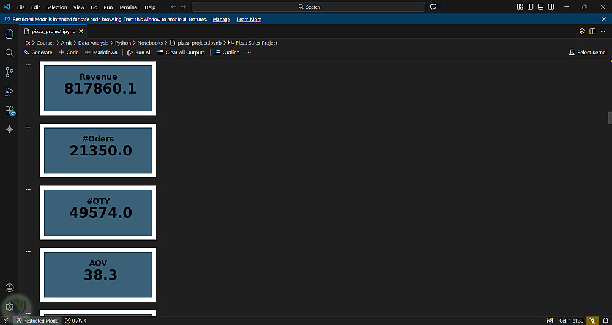Open the Manage gear in the activity bar
Image resolution: width=612 pixels, height=325 pixels.
[9, 307]
